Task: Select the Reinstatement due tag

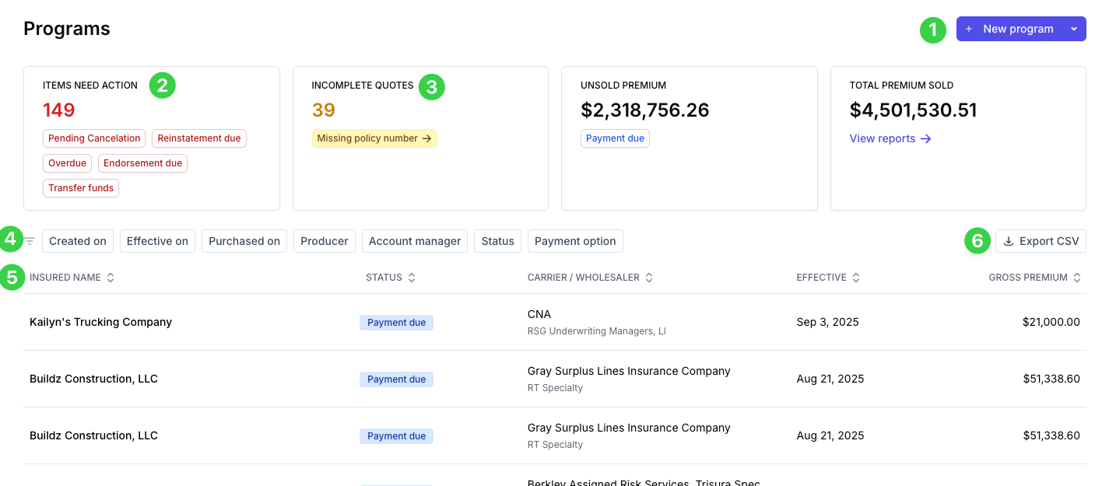Action: 199,138
